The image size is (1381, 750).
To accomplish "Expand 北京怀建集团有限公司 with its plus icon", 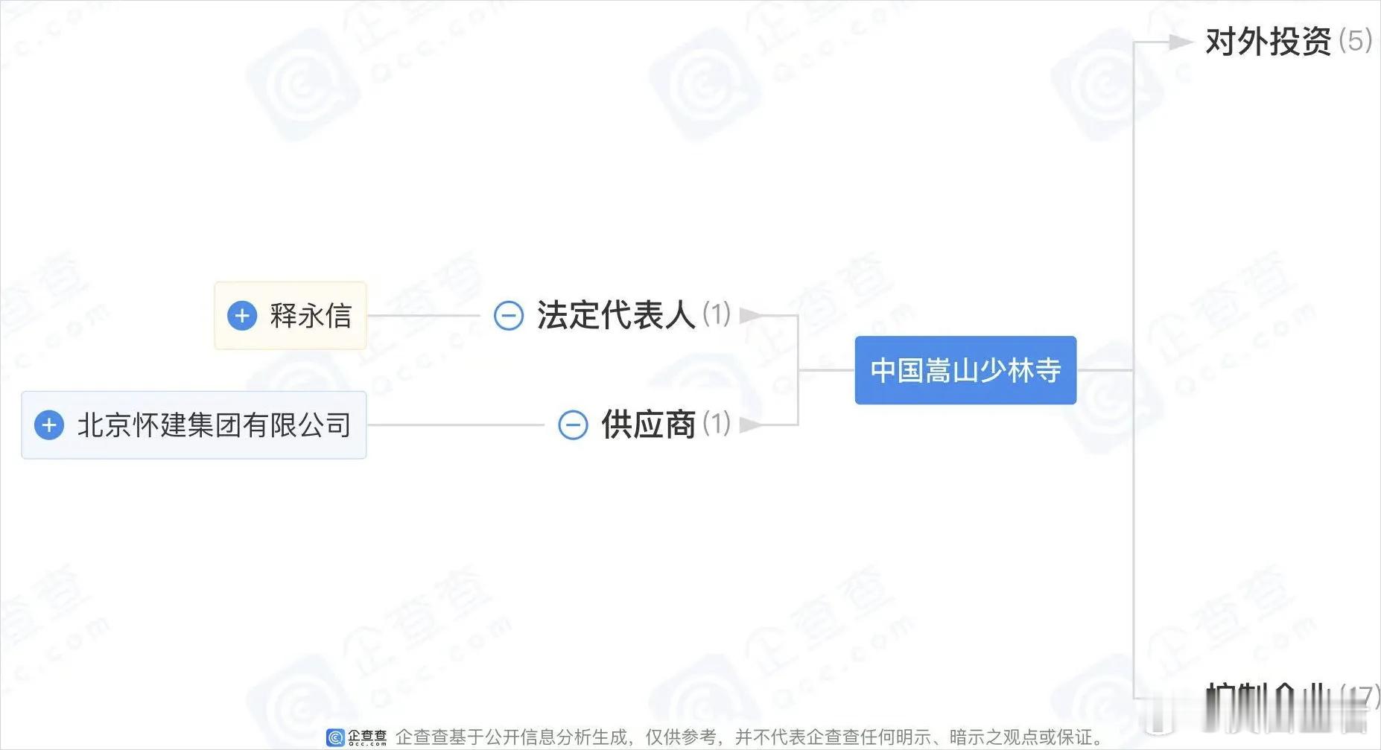I will 49,425.
